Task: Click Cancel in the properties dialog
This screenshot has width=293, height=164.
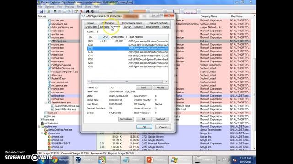Action: click(x=163, y=127)
